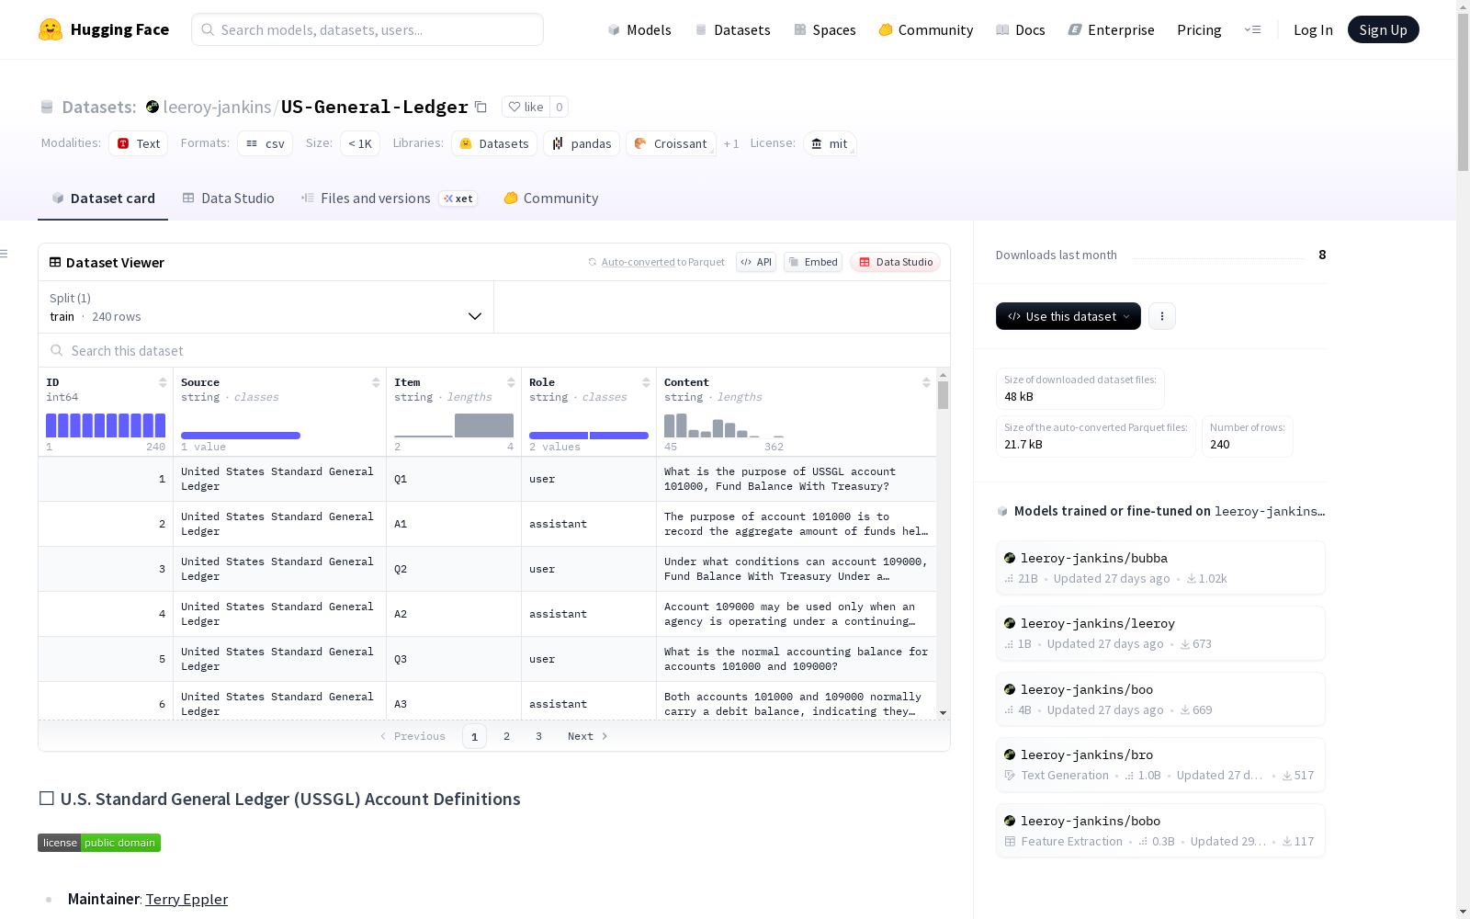Open the navigation more-options menu icon

coord(1252,29)
